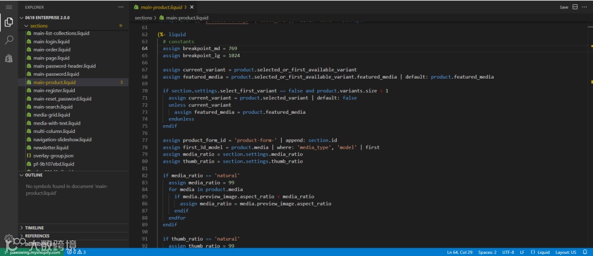593x256 pixels.
Task: Change LF end of line sequence
Action: click(x=522, y=252)
